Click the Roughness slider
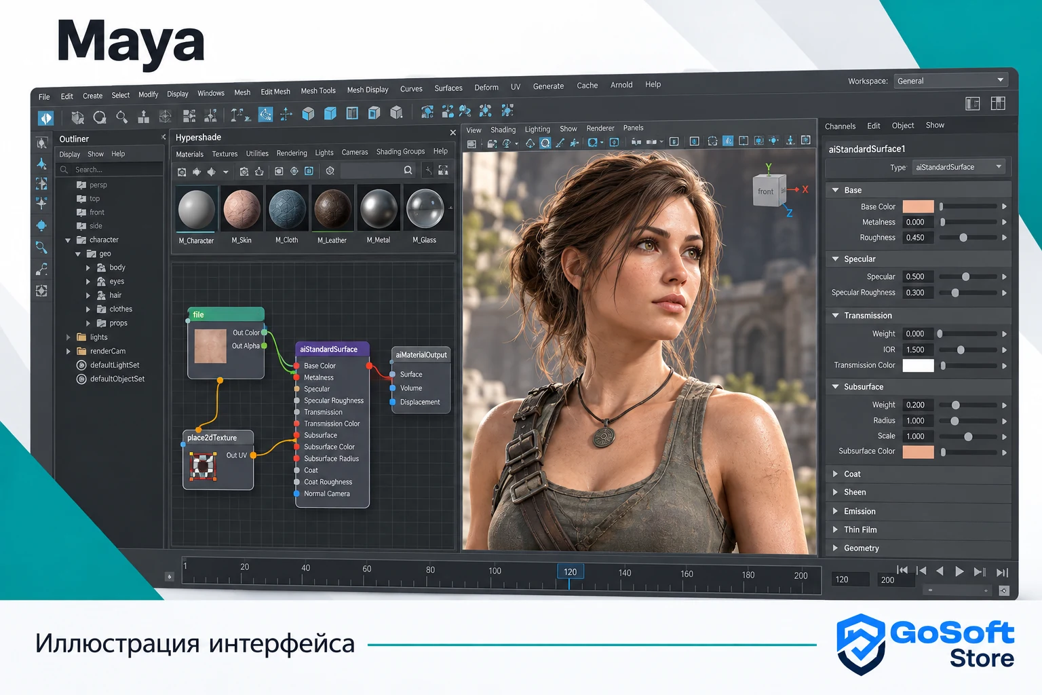Image resolution: width=1042 pixels, height=695 pixels. pyautogui.click(x=969, y=238)
